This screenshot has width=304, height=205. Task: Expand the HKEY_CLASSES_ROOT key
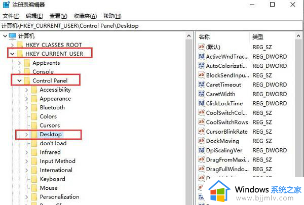click(x=12, y=45)
